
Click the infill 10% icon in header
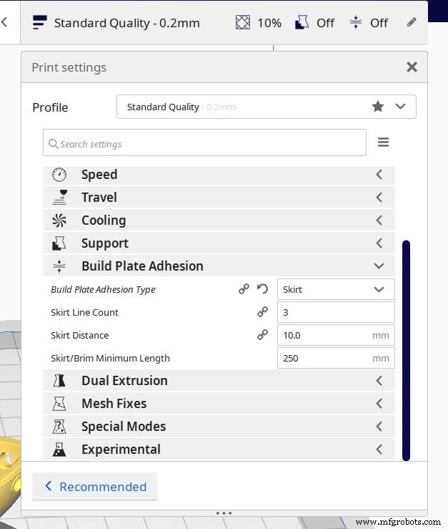coord(244,22)
